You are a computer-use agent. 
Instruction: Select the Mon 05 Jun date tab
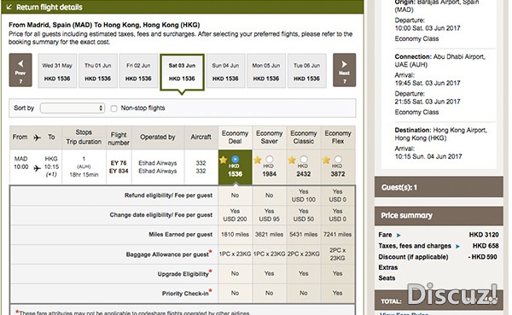[266, 71]
